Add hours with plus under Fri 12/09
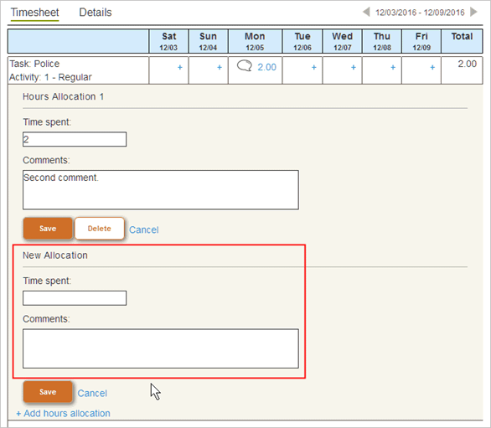Screen dimensions: 491x428 coord(432,67)
